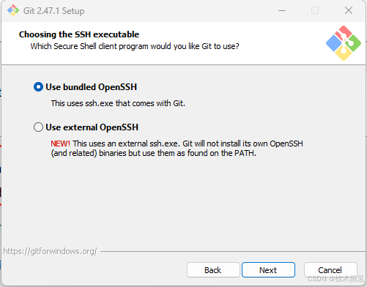Click the red NEW! label
Viewport: 367px width, 287px height.
coord(60,143)
